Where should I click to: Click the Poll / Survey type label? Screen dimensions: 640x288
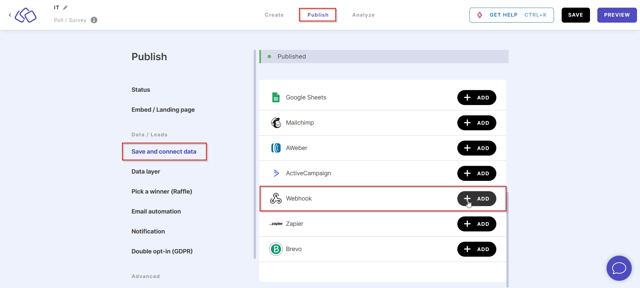[x=70, y=20]
